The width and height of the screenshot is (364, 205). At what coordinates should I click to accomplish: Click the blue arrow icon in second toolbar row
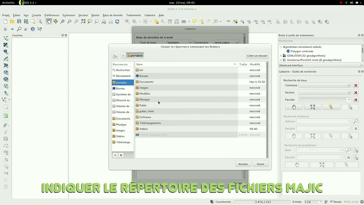12,29
